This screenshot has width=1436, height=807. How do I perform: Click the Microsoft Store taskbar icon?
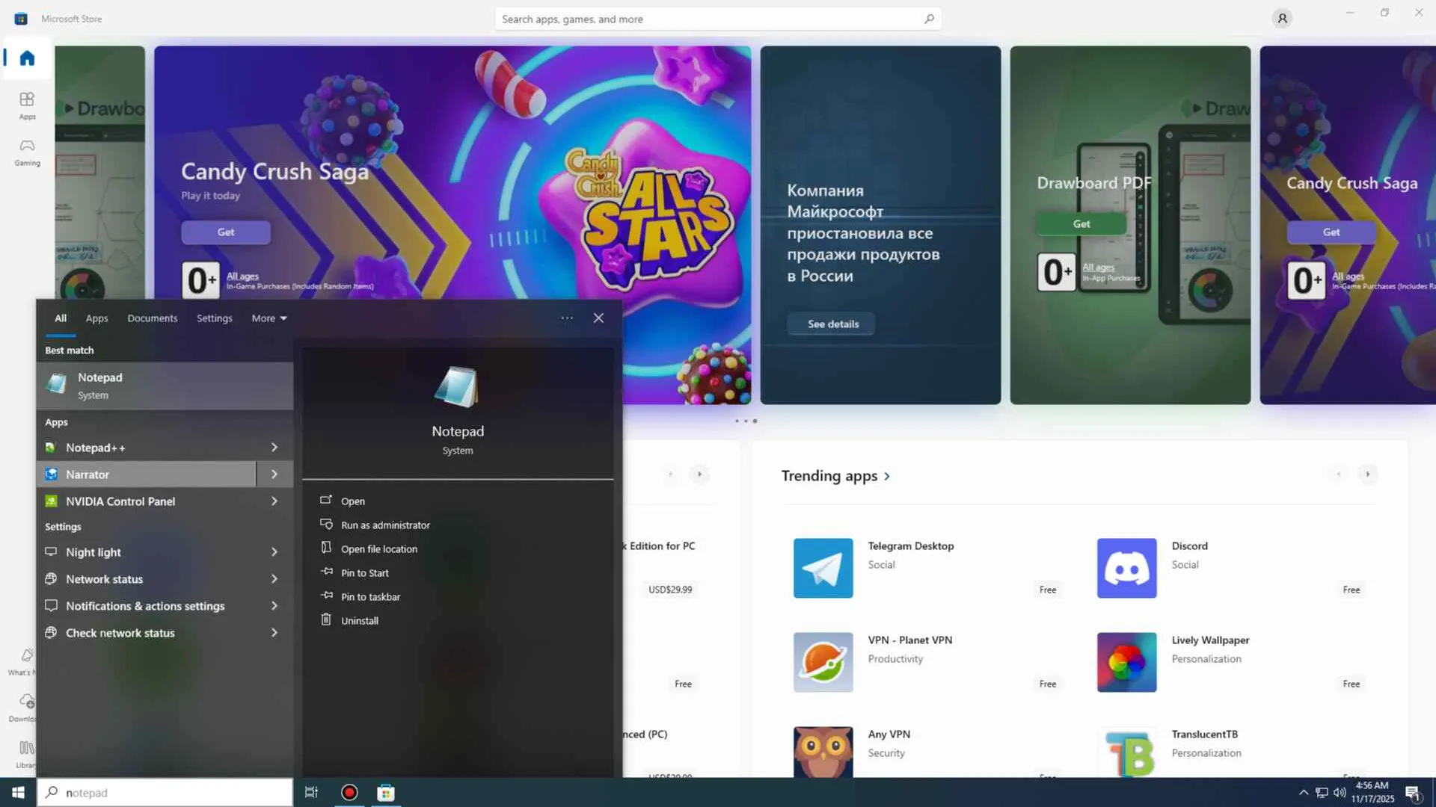386,792
